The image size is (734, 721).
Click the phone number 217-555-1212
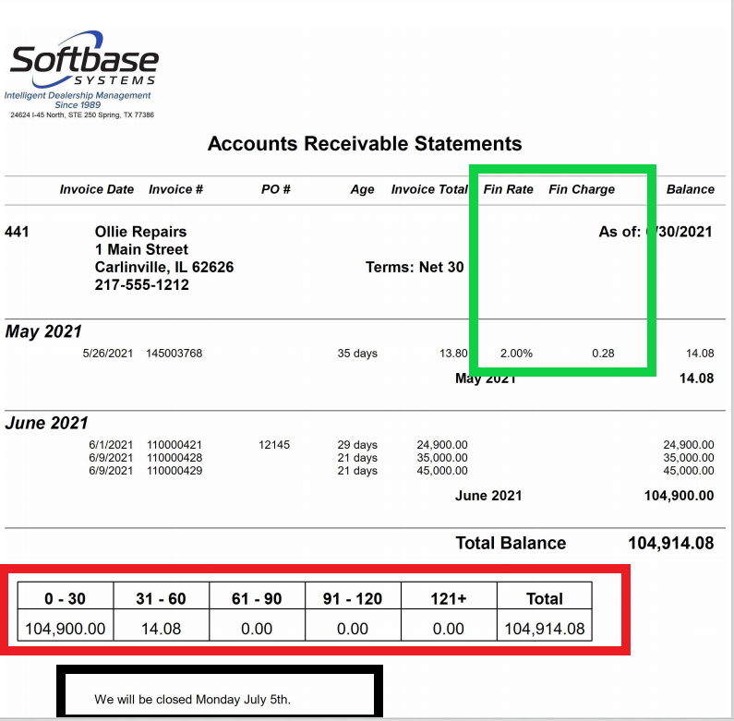pos(141,285)
